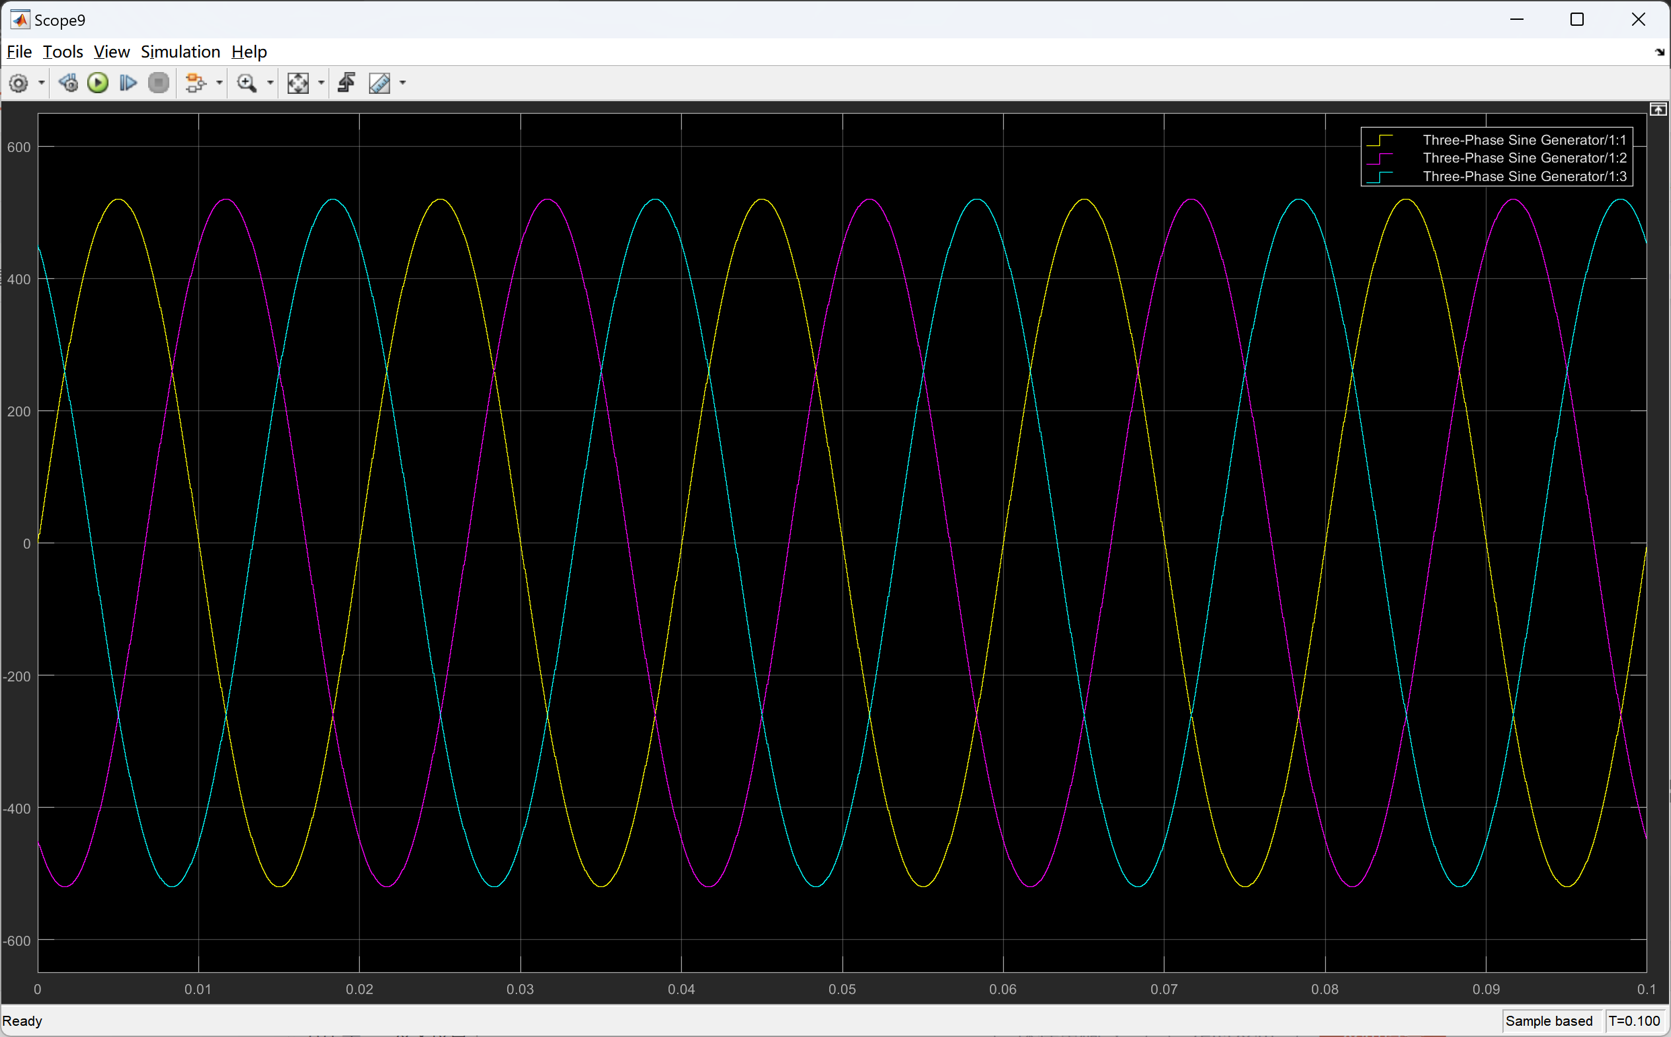Click the Step Back simulation button
Image resolution: width=1671 pixels, height=1037 pixels.
[68, 83]
